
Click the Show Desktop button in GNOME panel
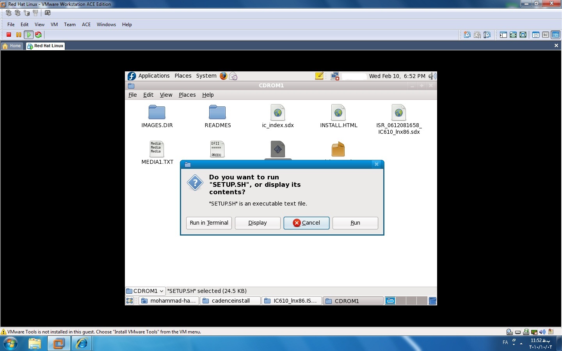coord(130,301)
